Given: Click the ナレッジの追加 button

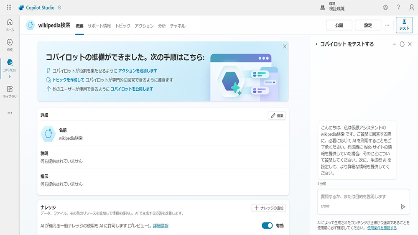Looking at the screenshot, I should coord(268,208).
